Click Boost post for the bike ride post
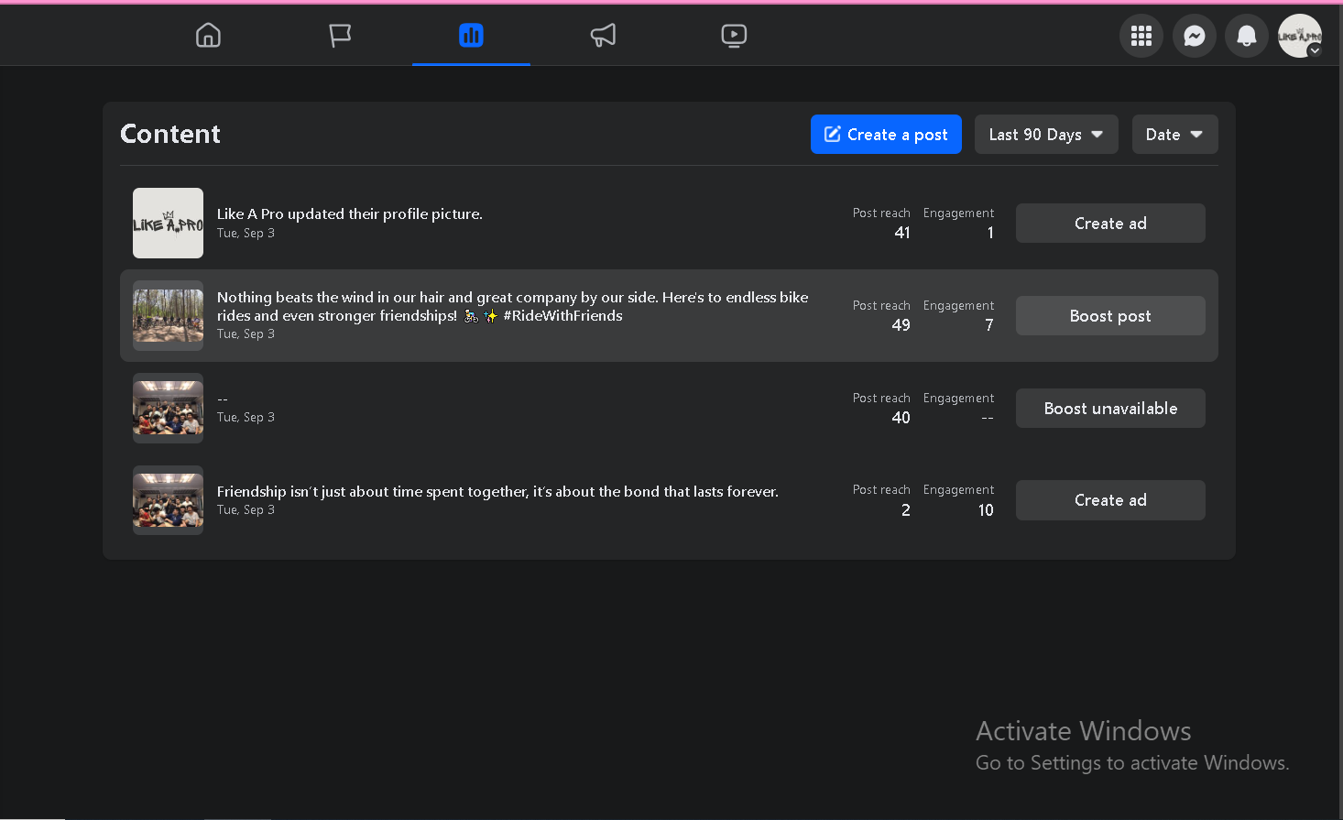1343x820 pixels. (x=1110, y=316)
